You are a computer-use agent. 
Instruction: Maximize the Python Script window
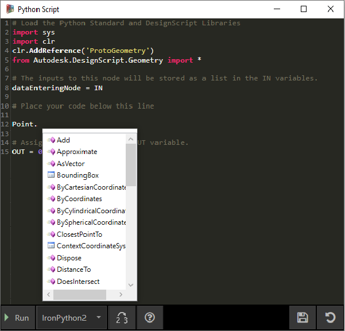(x=304, y=9)
